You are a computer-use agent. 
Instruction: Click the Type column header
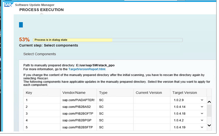click(115, 93)
